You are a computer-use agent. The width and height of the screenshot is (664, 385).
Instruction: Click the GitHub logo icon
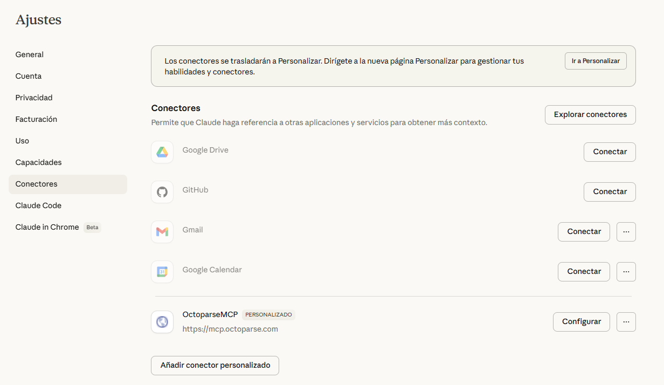[162, 192]
